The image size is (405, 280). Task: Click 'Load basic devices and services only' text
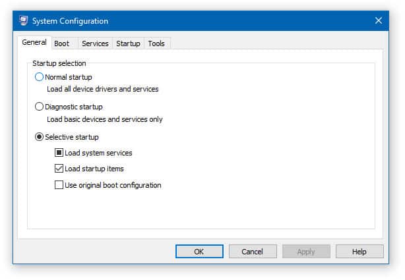105,119
